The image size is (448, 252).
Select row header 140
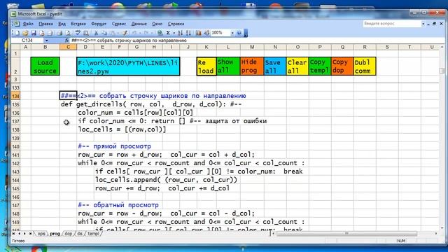coord(15,146)
